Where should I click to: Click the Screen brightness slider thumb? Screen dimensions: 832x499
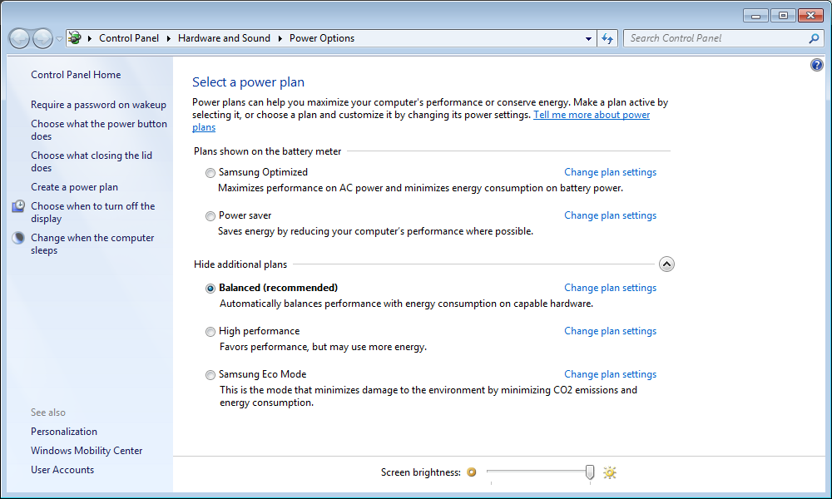pyautogui.click(x=590, y=472)
